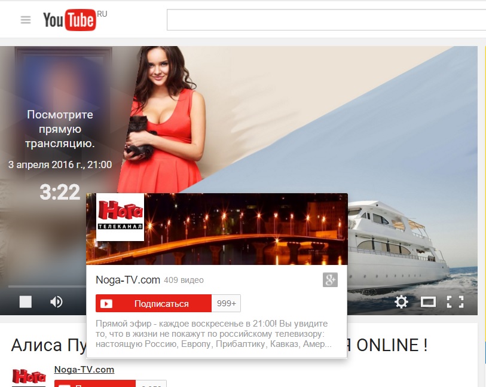Image resolution: width=486 pixels, height=387 pixels.
Task: Mute the video player volume
Action: tap(56, 301)
